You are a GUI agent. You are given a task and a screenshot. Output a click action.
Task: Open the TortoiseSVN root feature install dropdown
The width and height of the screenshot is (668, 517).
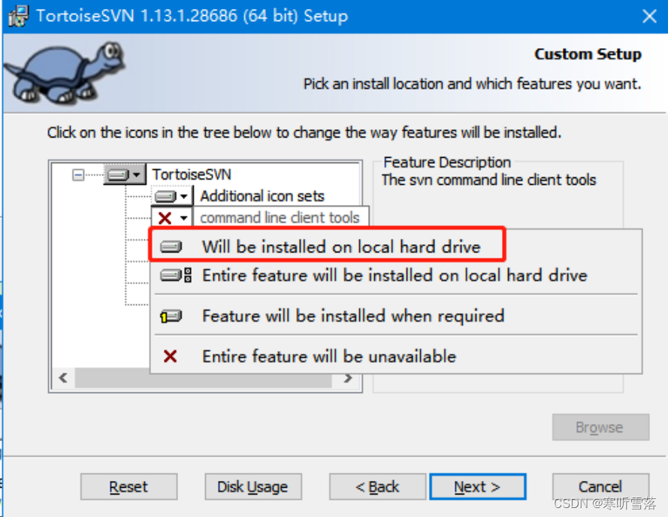coord(125,174)
